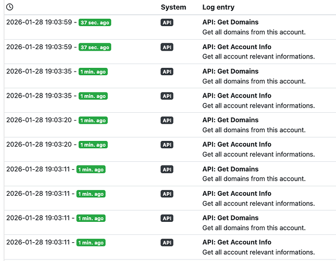Click the API badge for the 19:03:59 Get Account Info entry

tap(167, 47)
